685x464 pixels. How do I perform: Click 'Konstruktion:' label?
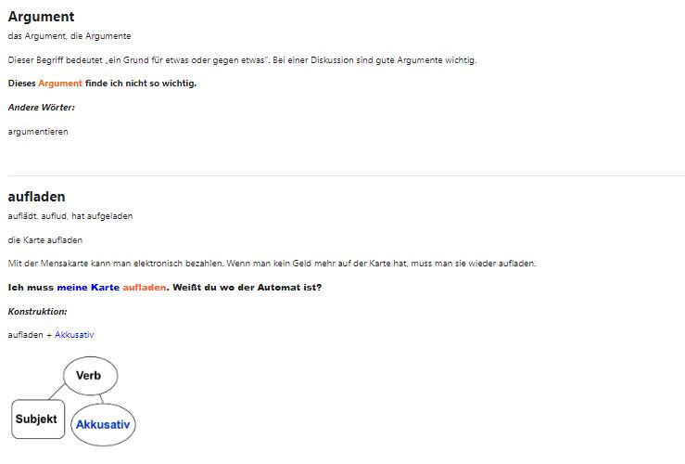(37, 311)
